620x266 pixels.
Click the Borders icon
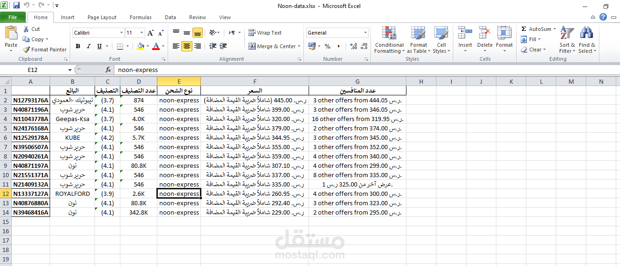click(120, 46)
